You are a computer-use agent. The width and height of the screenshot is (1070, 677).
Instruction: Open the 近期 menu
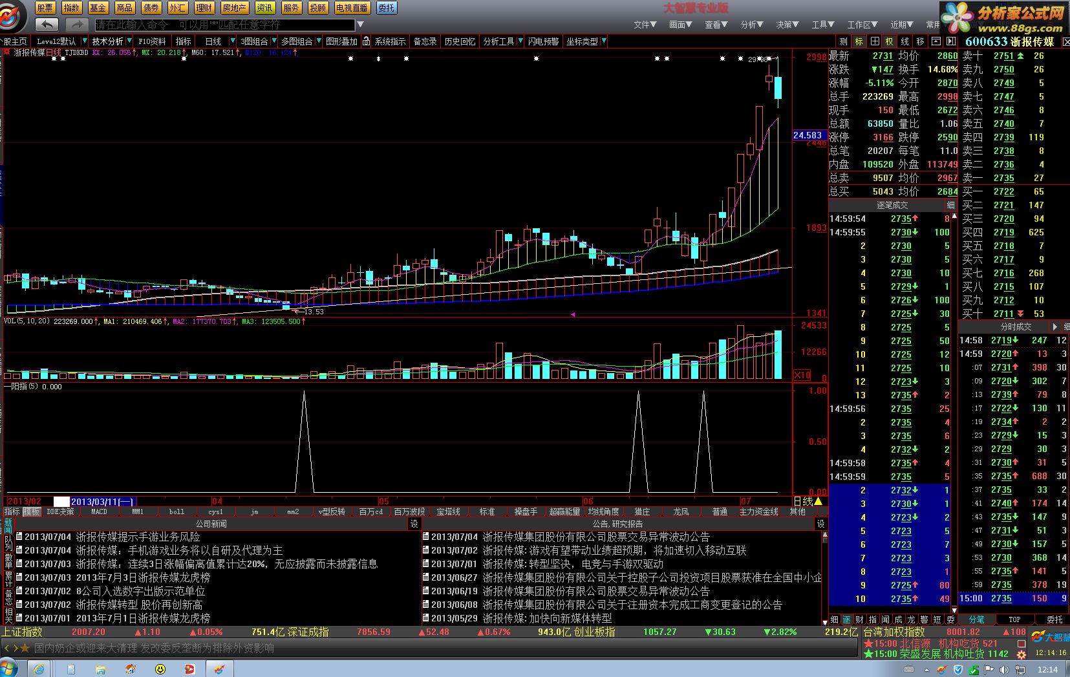[902, 25]
